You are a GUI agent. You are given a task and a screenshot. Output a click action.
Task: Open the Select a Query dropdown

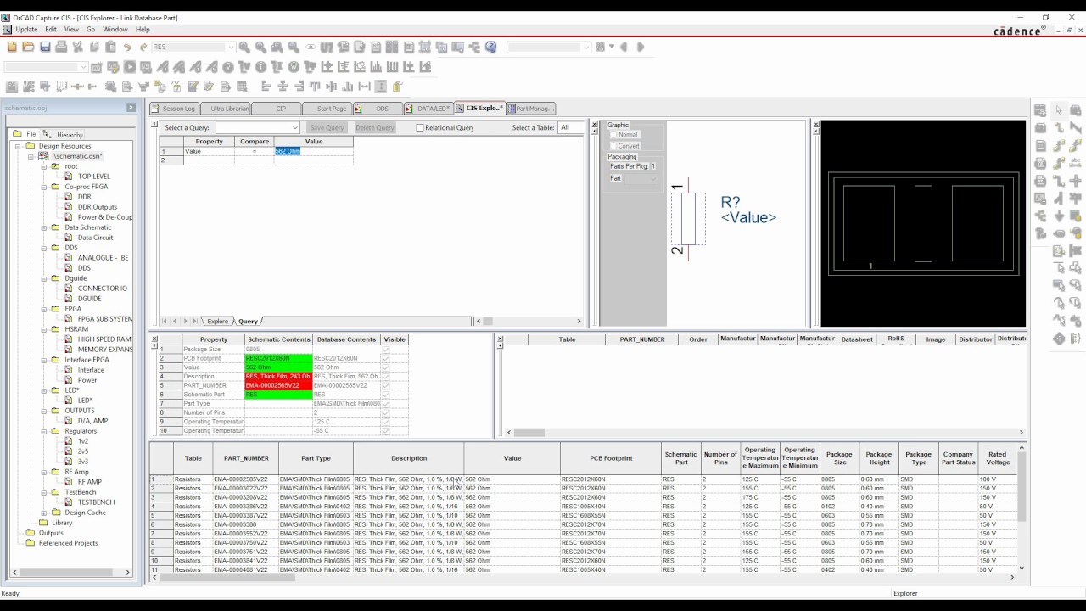click(x=294, y=128)
